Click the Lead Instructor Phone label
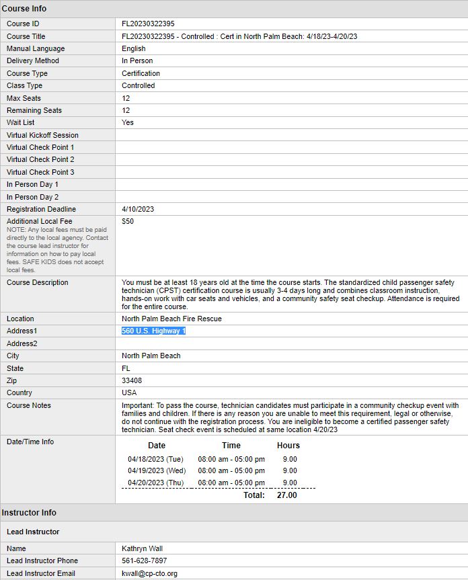Image resolution: width=468 pixels, height=580 pixels. [42, 561]
